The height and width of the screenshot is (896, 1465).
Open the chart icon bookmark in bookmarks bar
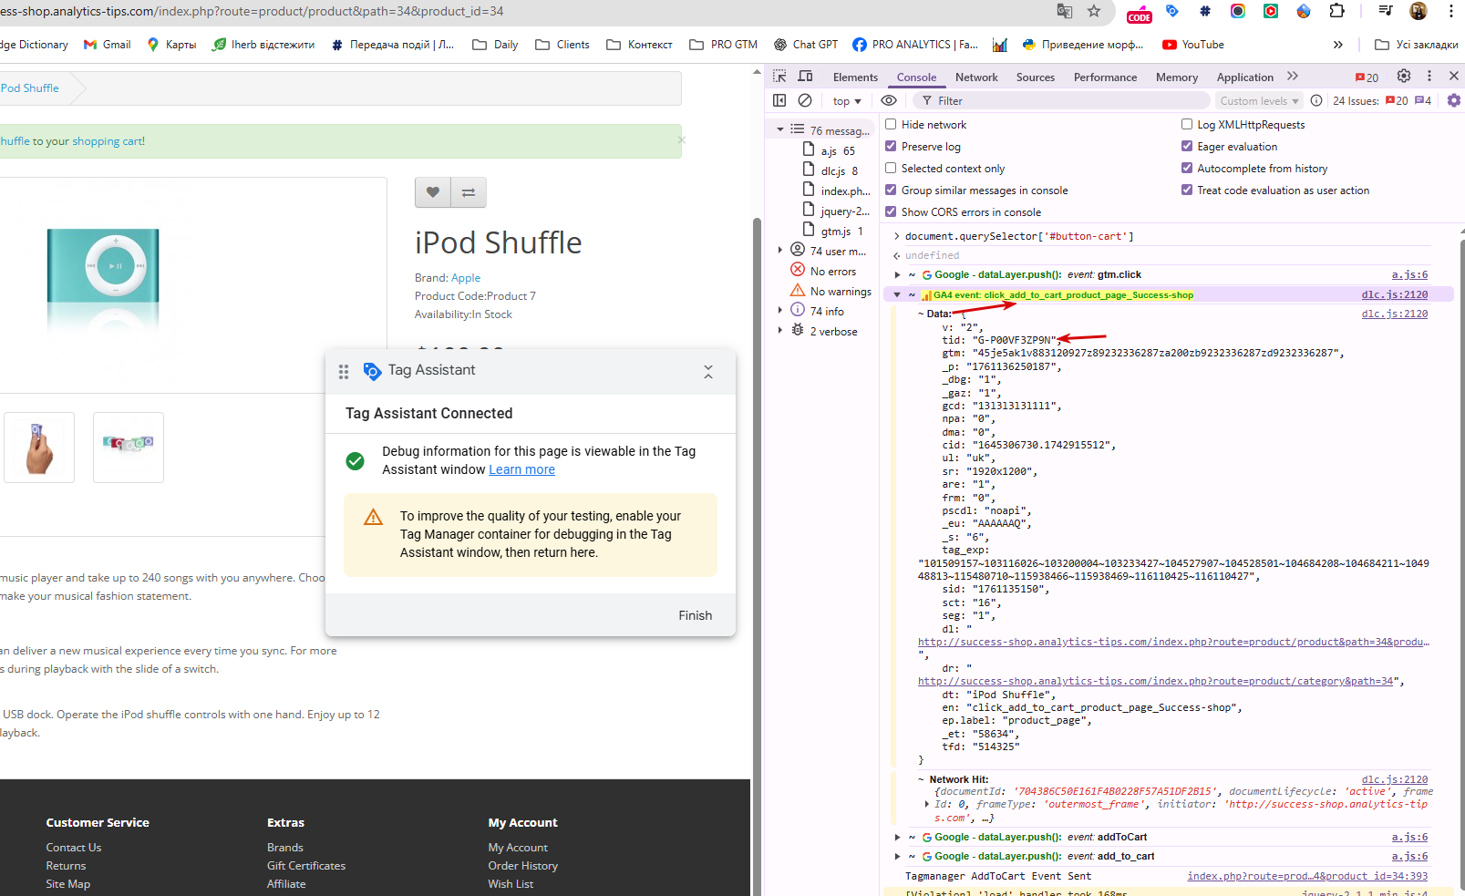[x=1000, y=45]
